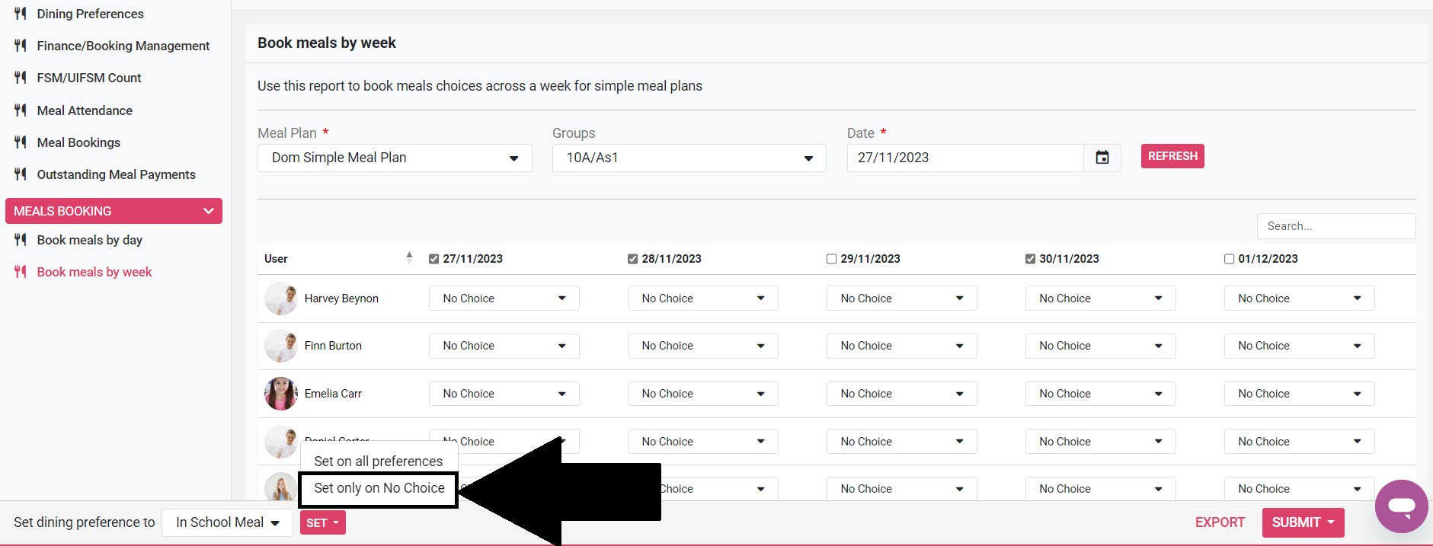Open the chat support bubble

1400,506
